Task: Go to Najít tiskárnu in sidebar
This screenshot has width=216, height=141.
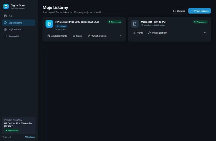Action: tap(19, 29)
